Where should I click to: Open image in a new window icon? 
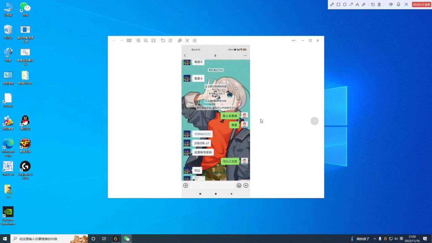coord(180,40)
